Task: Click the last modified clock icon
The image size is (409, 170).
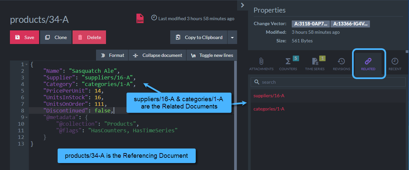Action: pyautogui.click(x=154, y=18)
